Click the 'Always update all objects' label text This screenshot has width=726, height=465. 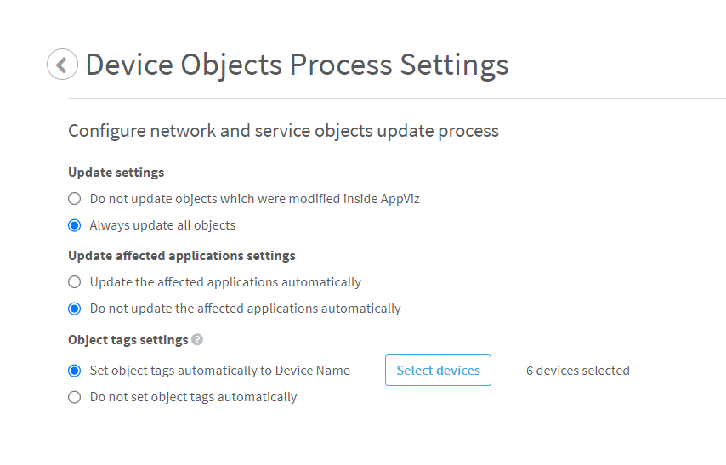(162, 225)
